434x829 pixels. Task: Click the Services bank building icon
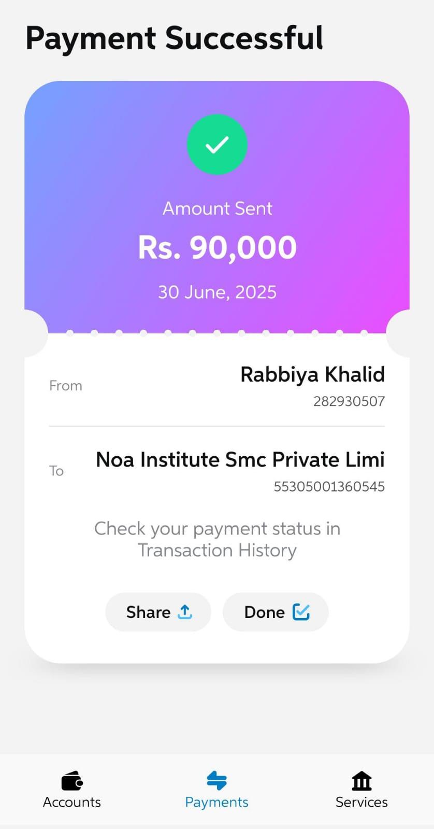point(361,781)
